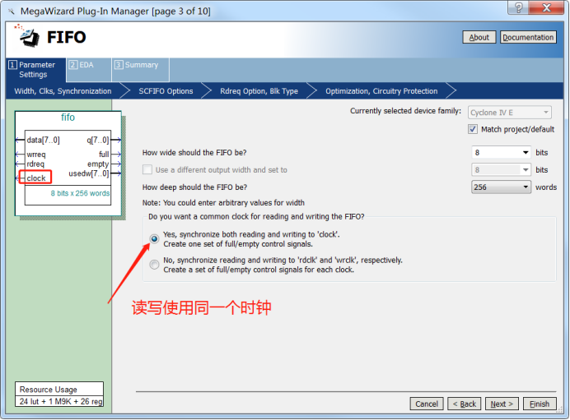The width and height of the screenshot is (570, 420).
Task: Go to Optimization, Circuitry Protection step
Action: (x=381, y=91)
